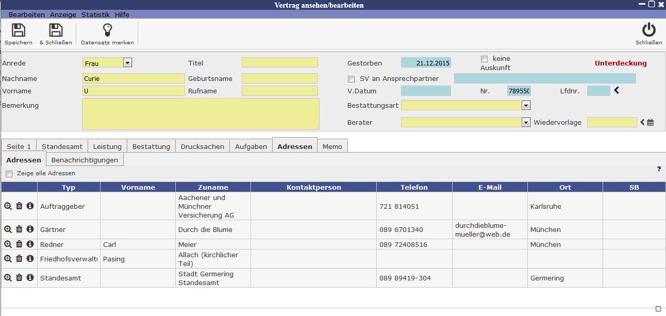Open details magnifier for Auftraggeber row

[8, 206]
